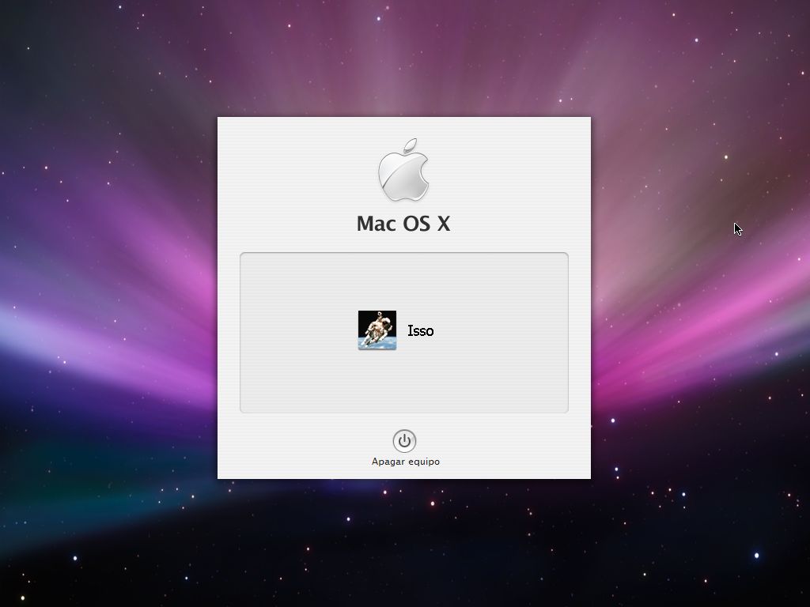Click the "Mac OS X" title text

tap(403, 224)
